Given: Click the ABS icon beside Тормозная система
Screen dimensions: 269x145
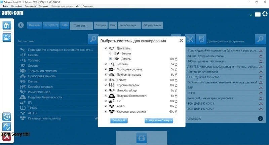Looking at the screenshot, I should 112,69.
